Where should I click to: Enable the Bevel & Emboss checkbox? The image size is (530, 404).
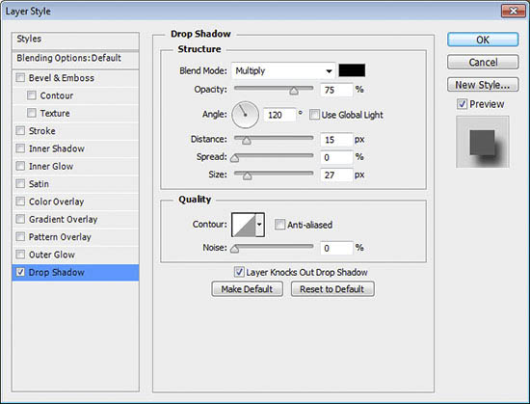pos(20,78)
